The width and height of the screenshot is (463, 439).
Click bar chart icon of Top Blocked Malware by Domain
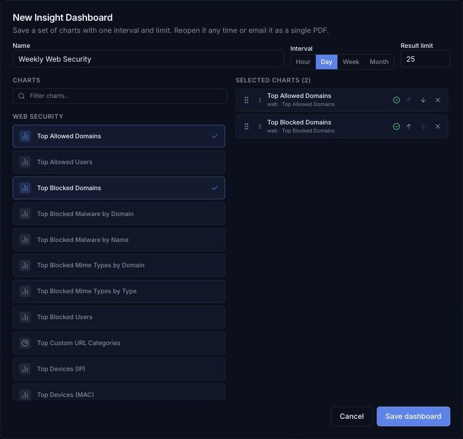tap(25, 214)
